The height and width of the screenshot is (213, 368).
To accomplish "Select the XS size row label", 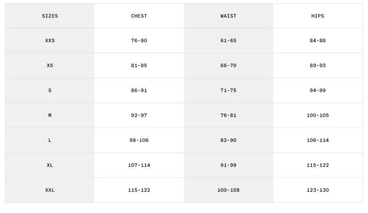I will tap(50, 65).
